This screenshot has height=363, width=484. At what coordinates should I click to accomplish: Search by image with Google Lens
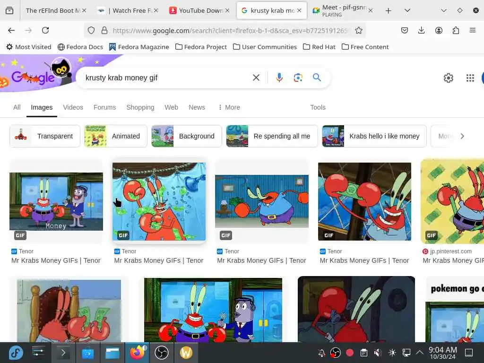298,78
